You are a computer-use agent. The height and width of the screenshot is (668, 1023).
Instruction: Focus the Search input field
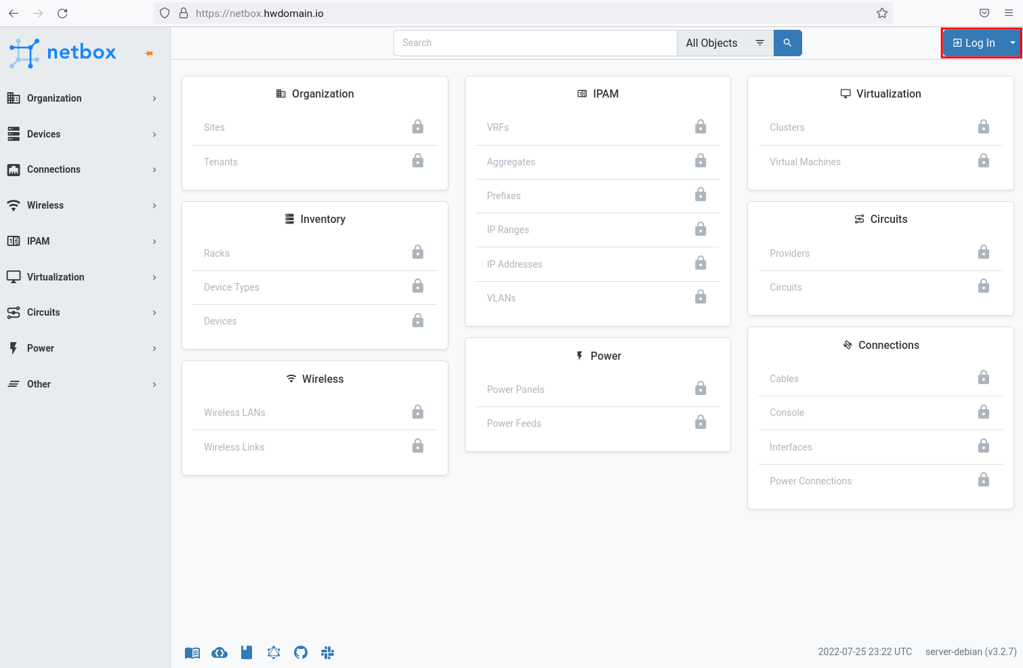[x=535, y=43]
